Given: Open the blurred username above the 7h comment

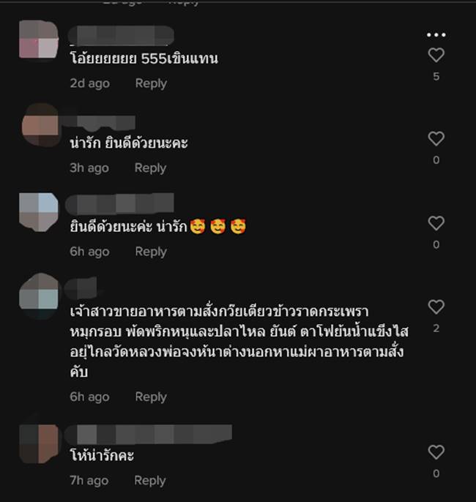Looking at the screenshot, I should point(148,435).
